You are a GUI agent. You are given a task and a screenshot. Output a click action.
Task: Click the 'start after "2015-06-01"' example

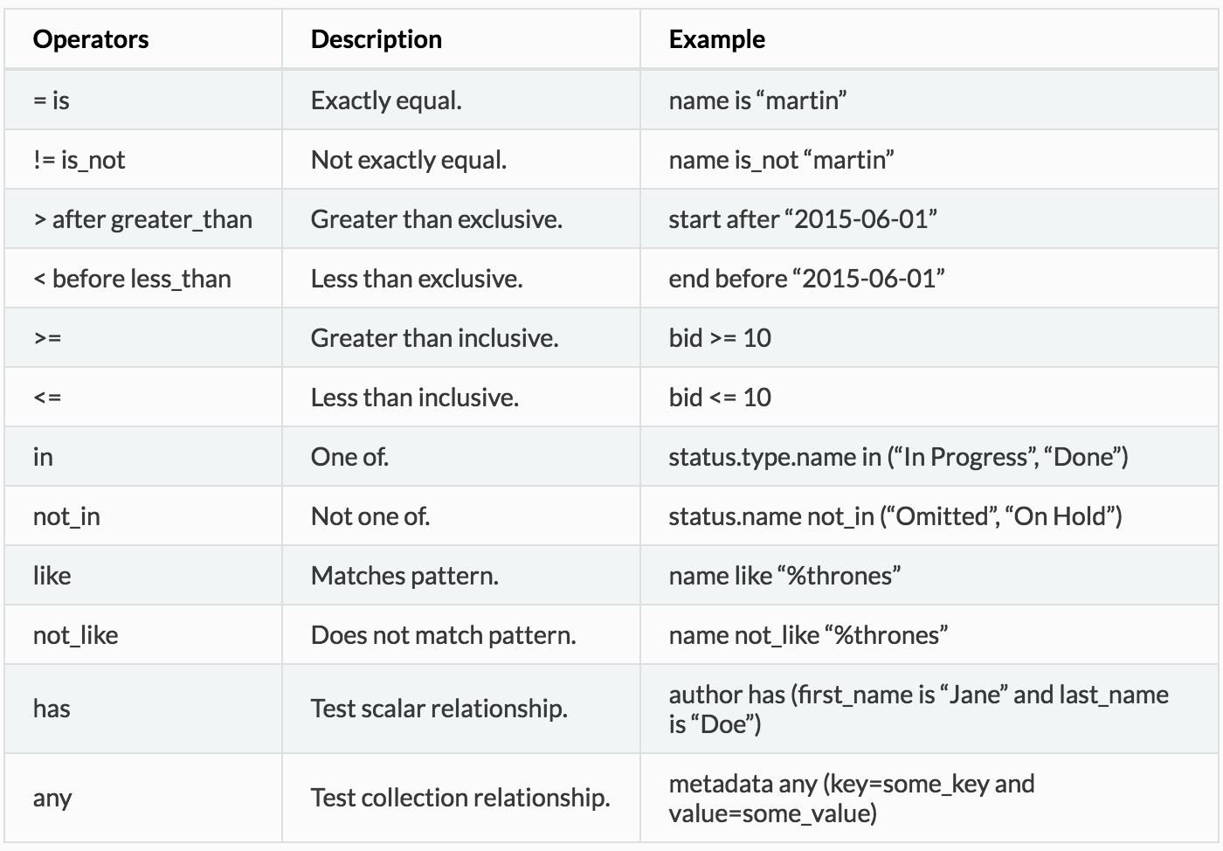tap(803, 219)
